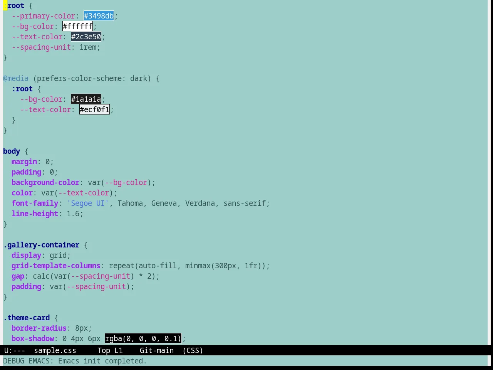Viewport: 493px width, 370px height.
Task: Click the sample.css buffer name in mode line
Action: click(x=55, y=350)
